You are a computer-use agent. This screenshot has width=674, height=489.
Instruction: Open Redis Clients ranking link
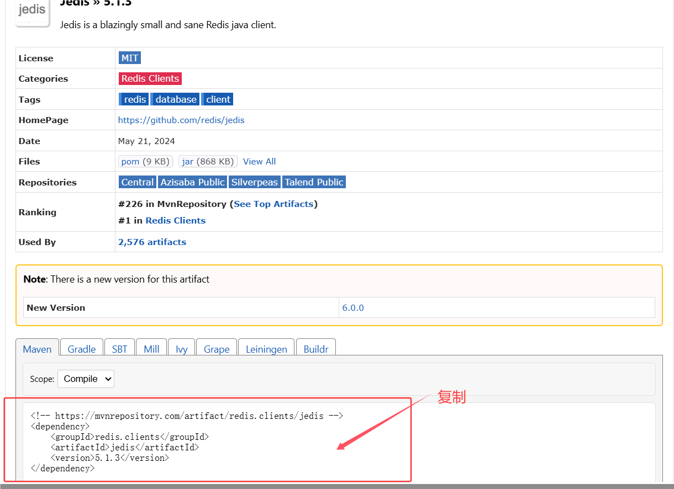(x=176, y=221)
